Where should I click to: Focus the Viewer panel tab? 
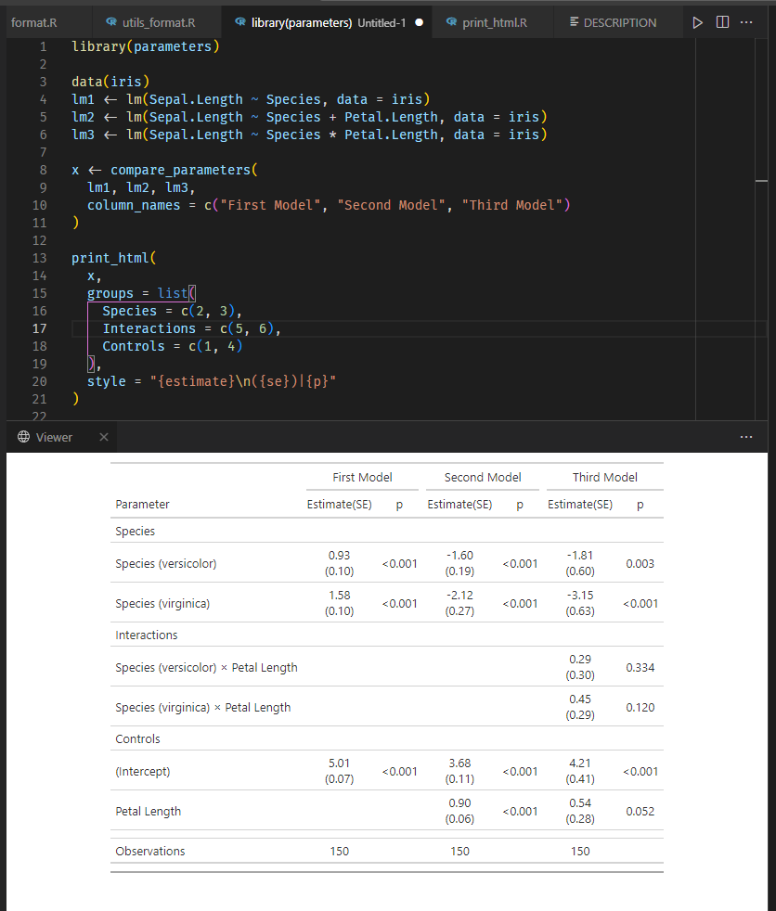53,437
